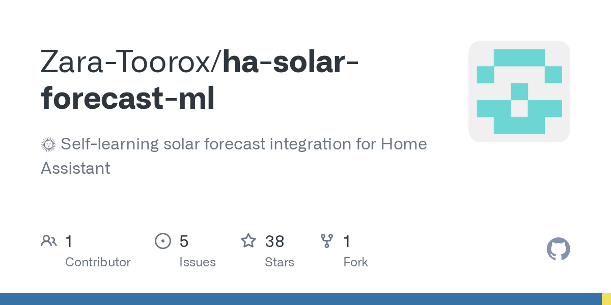Click the sun emoji before the description

pos(48,145)
